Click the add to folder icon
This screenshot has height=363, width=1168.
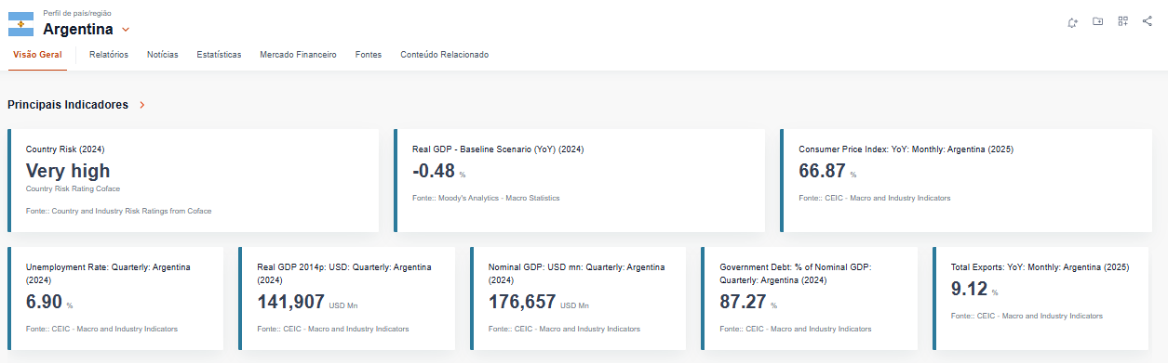coord(1098,21)
